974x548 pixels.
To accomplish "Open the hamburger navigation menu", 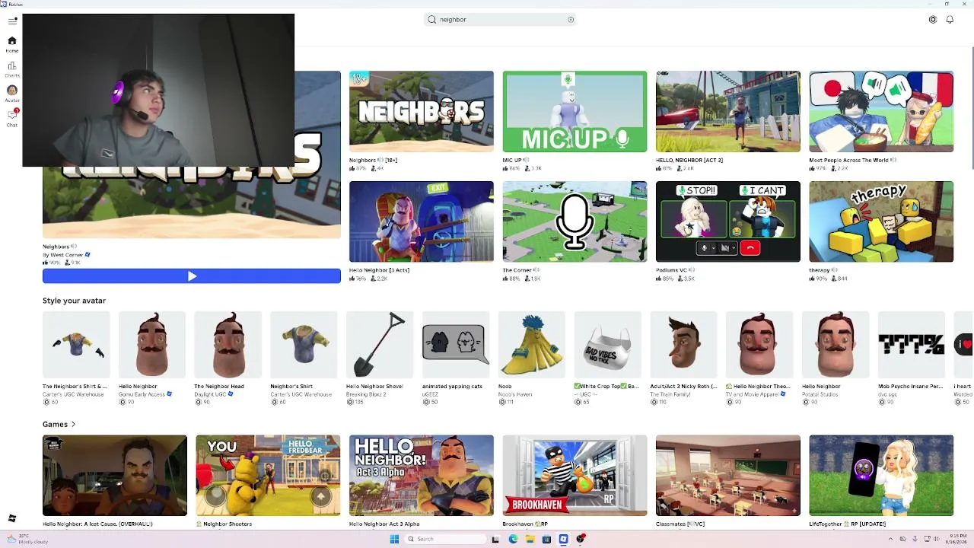I will pyautogui.click(x=12, y=21).
